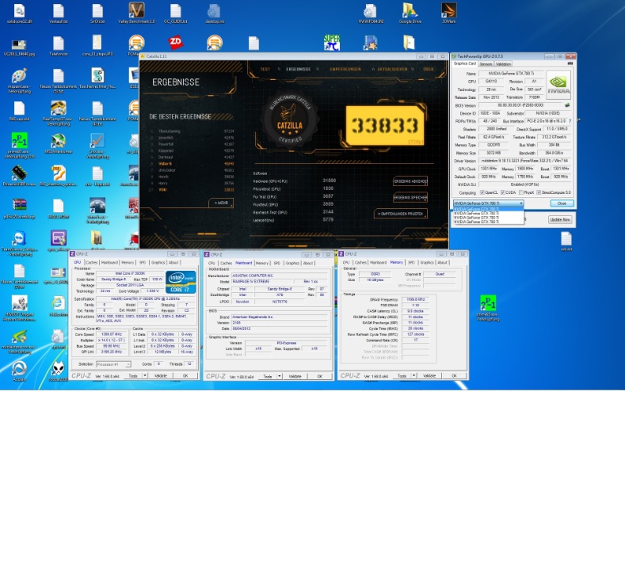Launch the RealTempGT.exe shortcut icon
625x570 pixels.
pos(58,108)
